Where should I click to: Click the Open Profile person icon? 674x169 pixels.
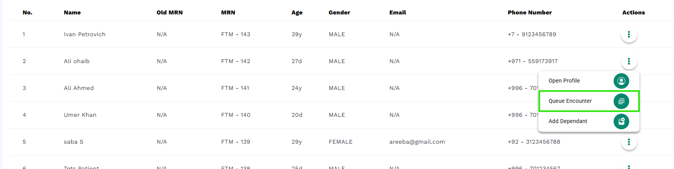[621, 81]
